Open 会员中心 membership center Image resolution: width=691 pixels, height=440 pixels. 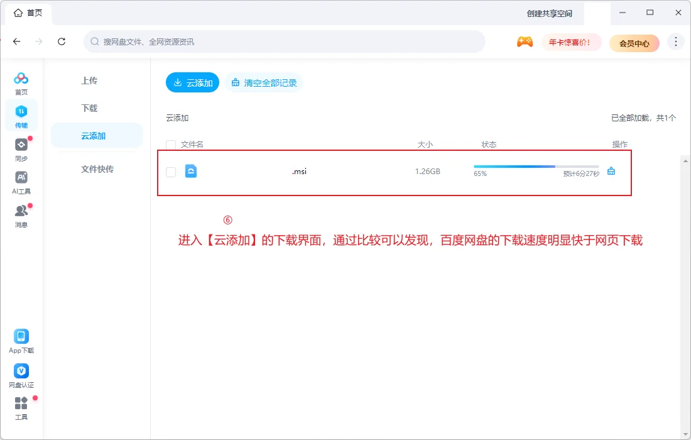pyautogui.click(x=634, y=43)
